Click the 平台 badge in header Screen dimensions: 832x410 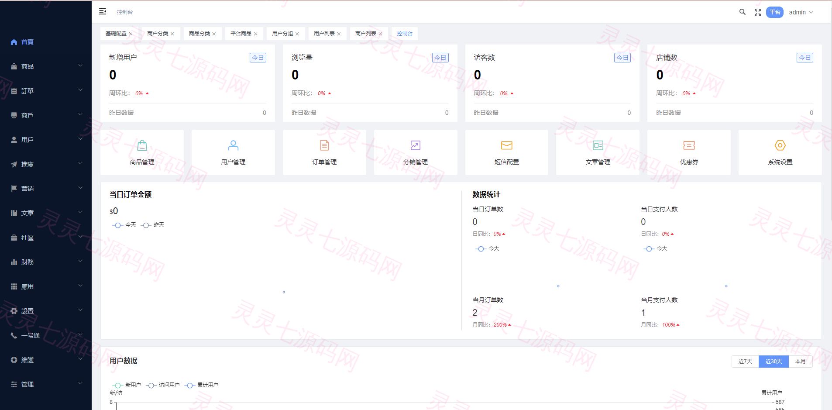pos(775,12)
